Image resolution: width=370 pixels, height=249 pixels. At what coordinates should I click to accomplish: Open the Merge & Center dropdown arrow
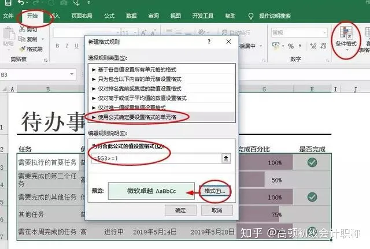point(261,46)
